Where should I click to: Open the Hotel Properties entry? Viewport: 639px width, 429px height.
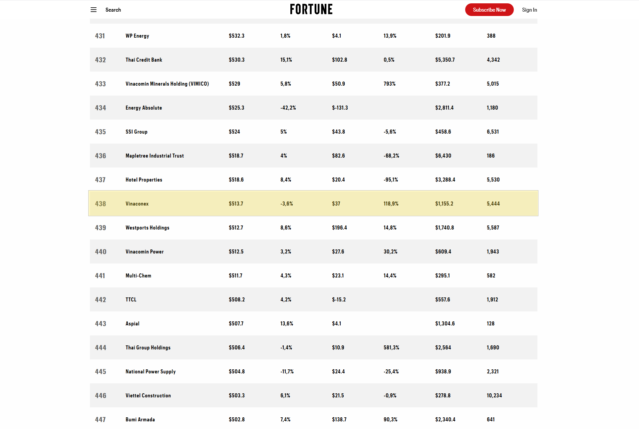coord(144,180)
